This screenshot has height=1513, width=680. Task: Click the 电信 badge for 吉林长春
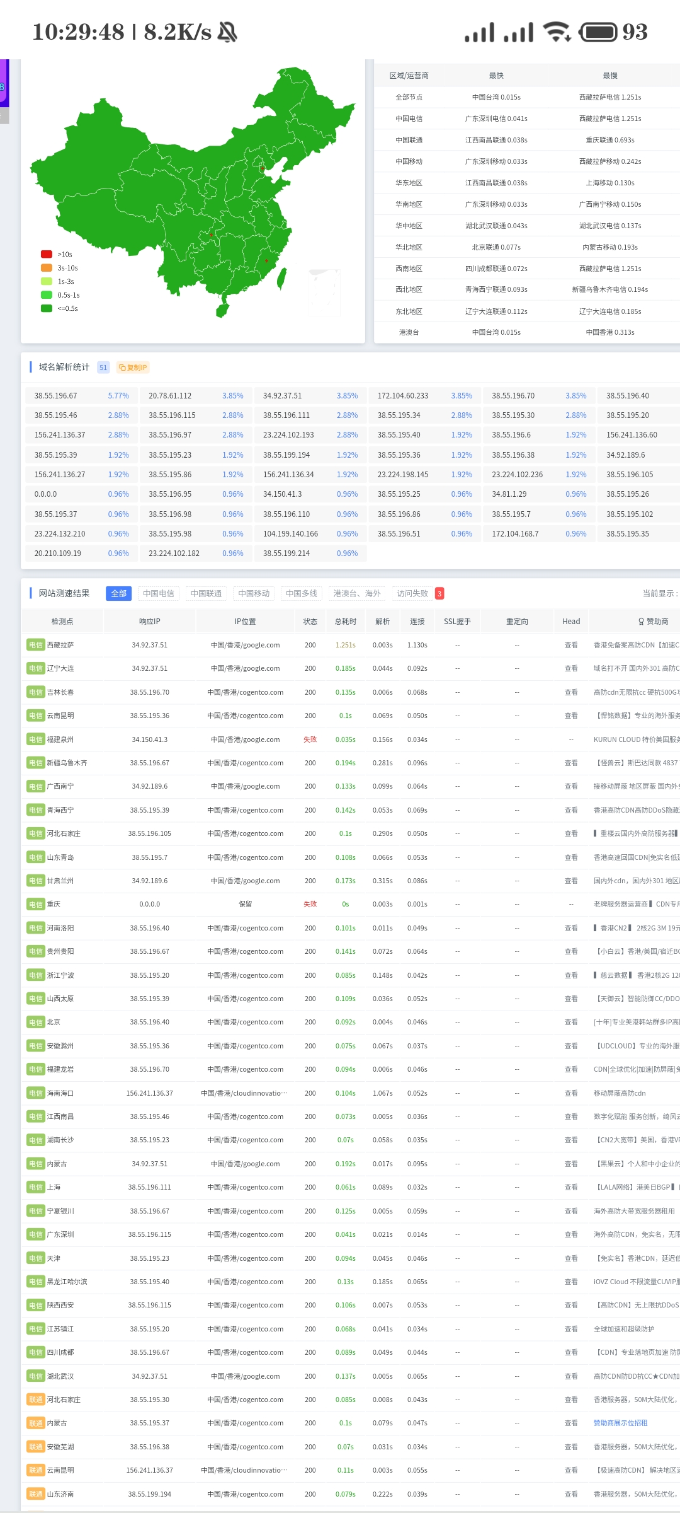tap(35, 692)
